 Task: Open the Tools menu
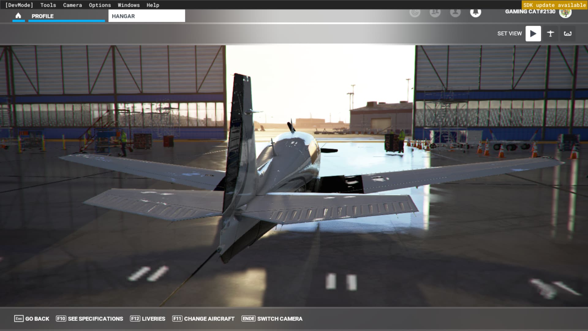[48, 5]
